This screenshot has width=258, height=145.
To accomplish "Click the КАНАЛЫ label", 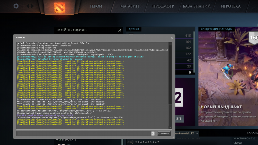I will [252, 133].
